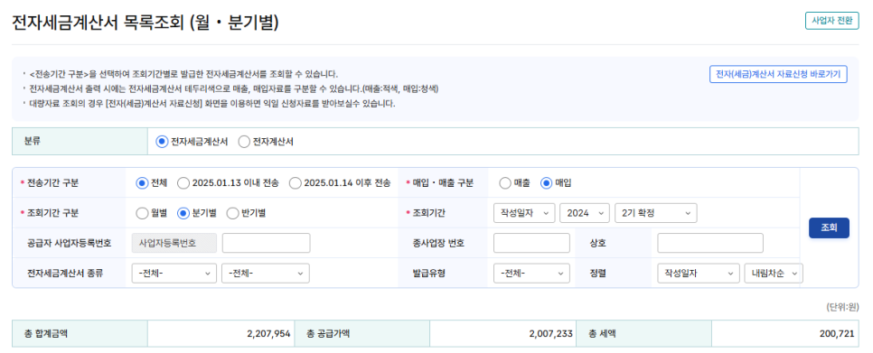Select 반기별 for 조회기간 구분
Viewport: 873px width, 353px height.
(x=232, y=213)
